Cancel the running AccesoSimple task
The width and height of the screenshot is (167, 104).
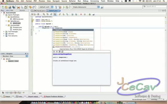(x=164, y=99)
